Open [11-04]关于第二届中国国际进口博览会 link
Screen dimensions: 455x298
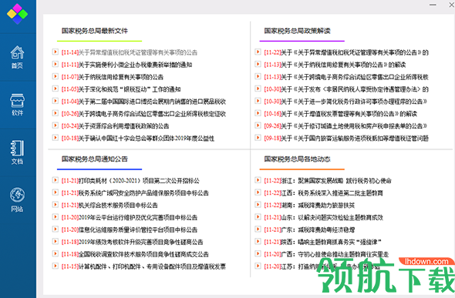click(143, 102)
